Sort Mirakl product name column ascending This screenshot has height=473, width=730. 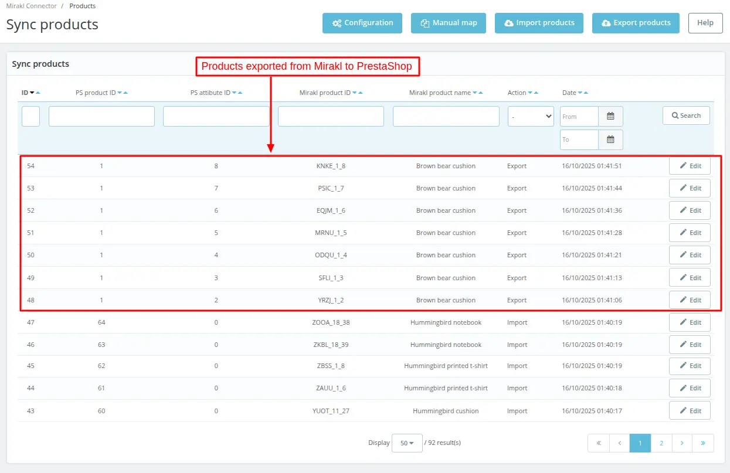point(481,93)
